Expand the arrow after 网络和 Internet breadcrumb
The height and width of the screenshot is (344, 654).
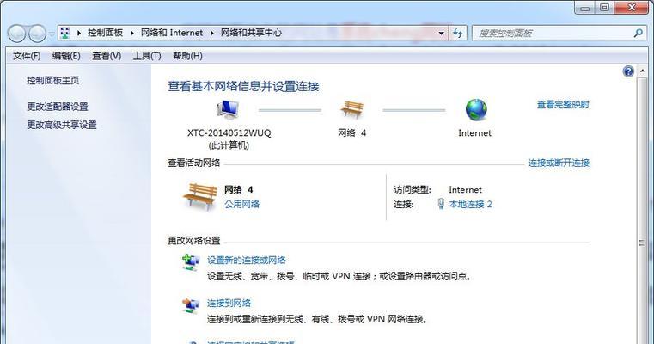211,33
